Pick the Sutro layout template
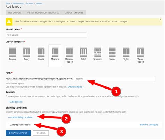Viewport: 165px width, 140px height. [x=112, y=54]
